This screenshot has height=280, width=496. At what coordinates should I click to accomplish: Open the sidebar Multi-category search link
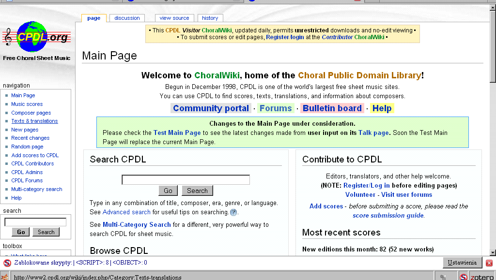click(x=37, y=190)
